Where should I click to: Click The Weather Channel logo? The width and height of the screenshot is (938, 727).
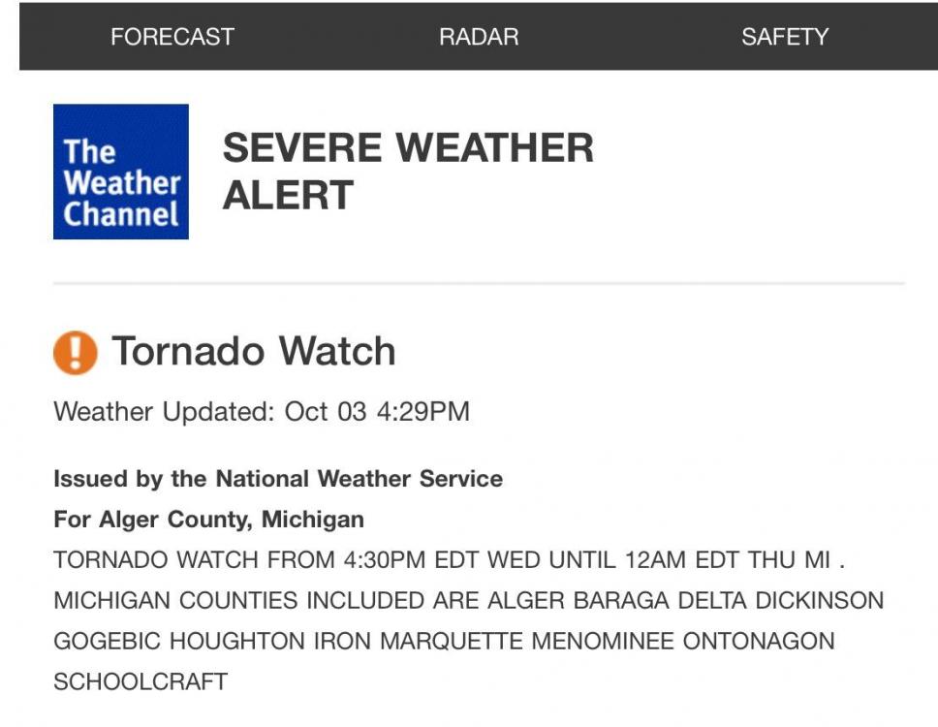click(x=121, y=172)
